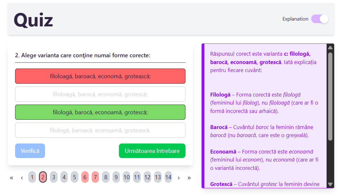Go to question 10
Screen dimensions: 351x195
pyautogui.click(x=127, y=177)
